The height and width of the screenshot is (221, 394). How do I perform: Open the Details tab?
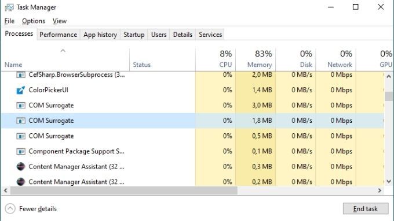(x=183, y=35)
